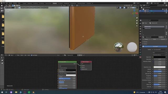
Task: Toggle visibility eye for Plane in outliner
Action: pyautogui.click(x=165, y=11)
